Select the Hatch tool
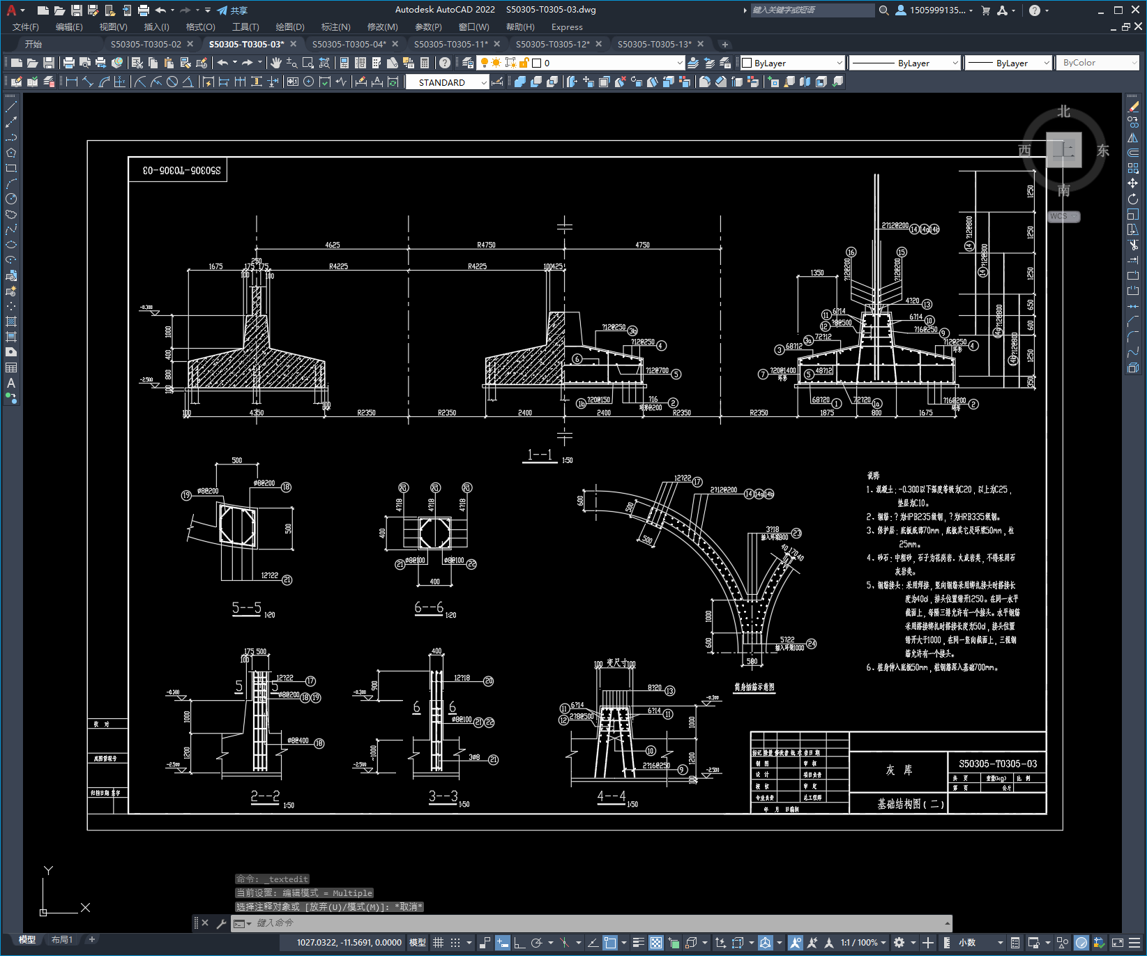The width and height of the screenshot is (1147, 956). coord(11,321)
